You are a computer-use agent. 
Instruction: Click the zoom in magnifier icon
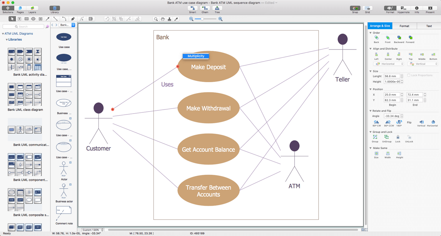coord(220,19)
